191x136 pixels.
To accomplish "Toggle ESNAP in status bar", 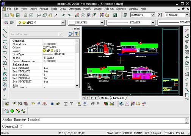I will click(x=138, y=133).
